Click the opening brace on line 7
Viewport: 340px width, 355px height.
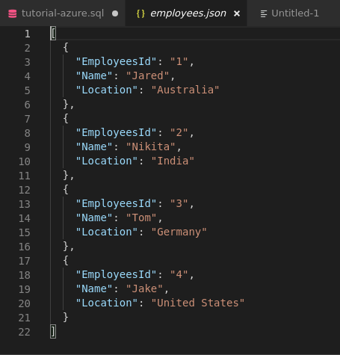coord(66,118)
